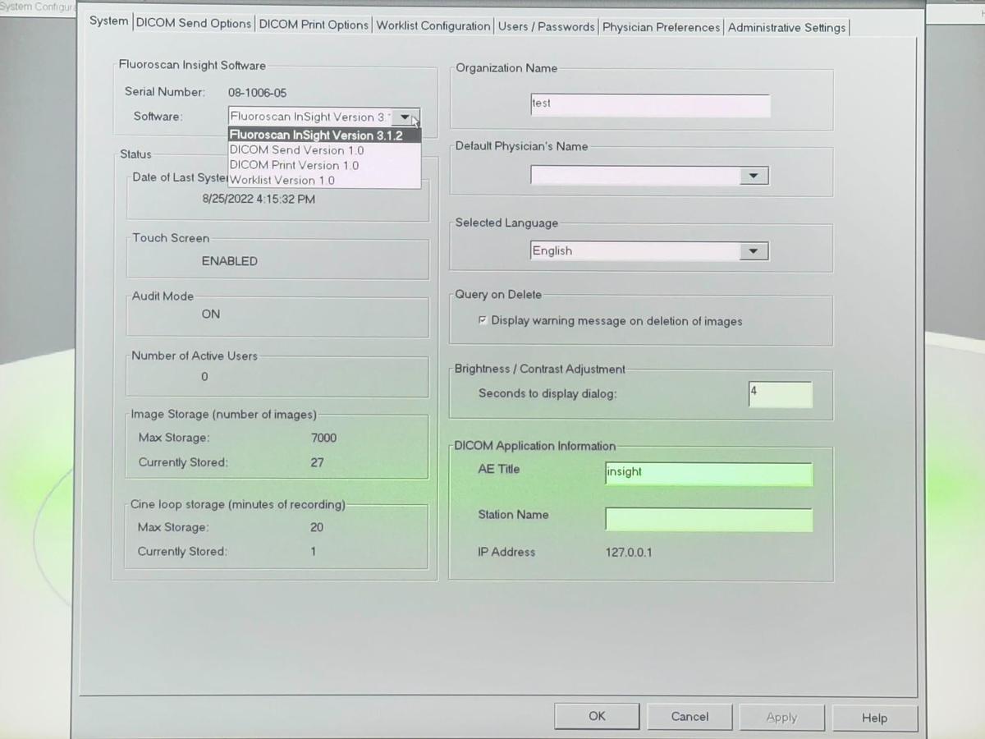
Task: Click the Apply button
Action: click(x=781, y=718)
